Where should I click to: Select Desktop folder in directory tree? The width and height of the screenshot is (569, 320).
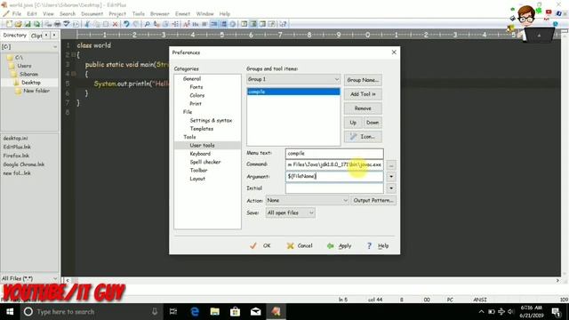pos(30,83)
